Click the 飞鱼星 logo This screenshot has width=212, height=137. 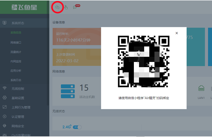point(24,7)
